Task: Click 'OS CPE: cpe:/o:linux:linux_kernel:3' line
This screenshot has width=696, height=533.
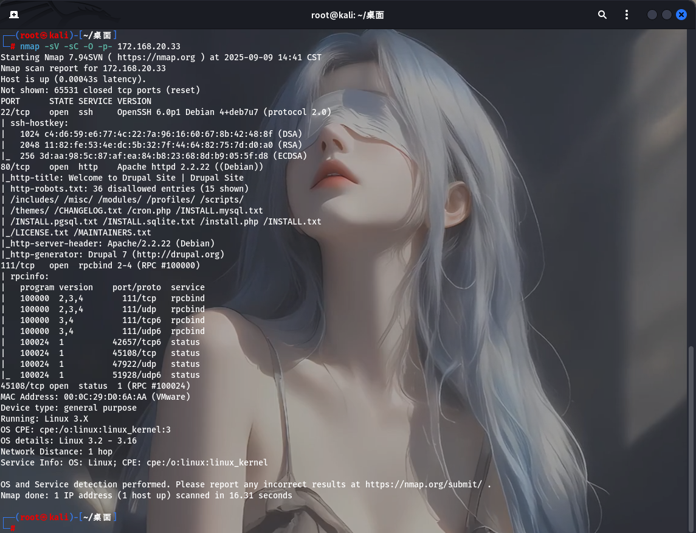Action: 86,430
